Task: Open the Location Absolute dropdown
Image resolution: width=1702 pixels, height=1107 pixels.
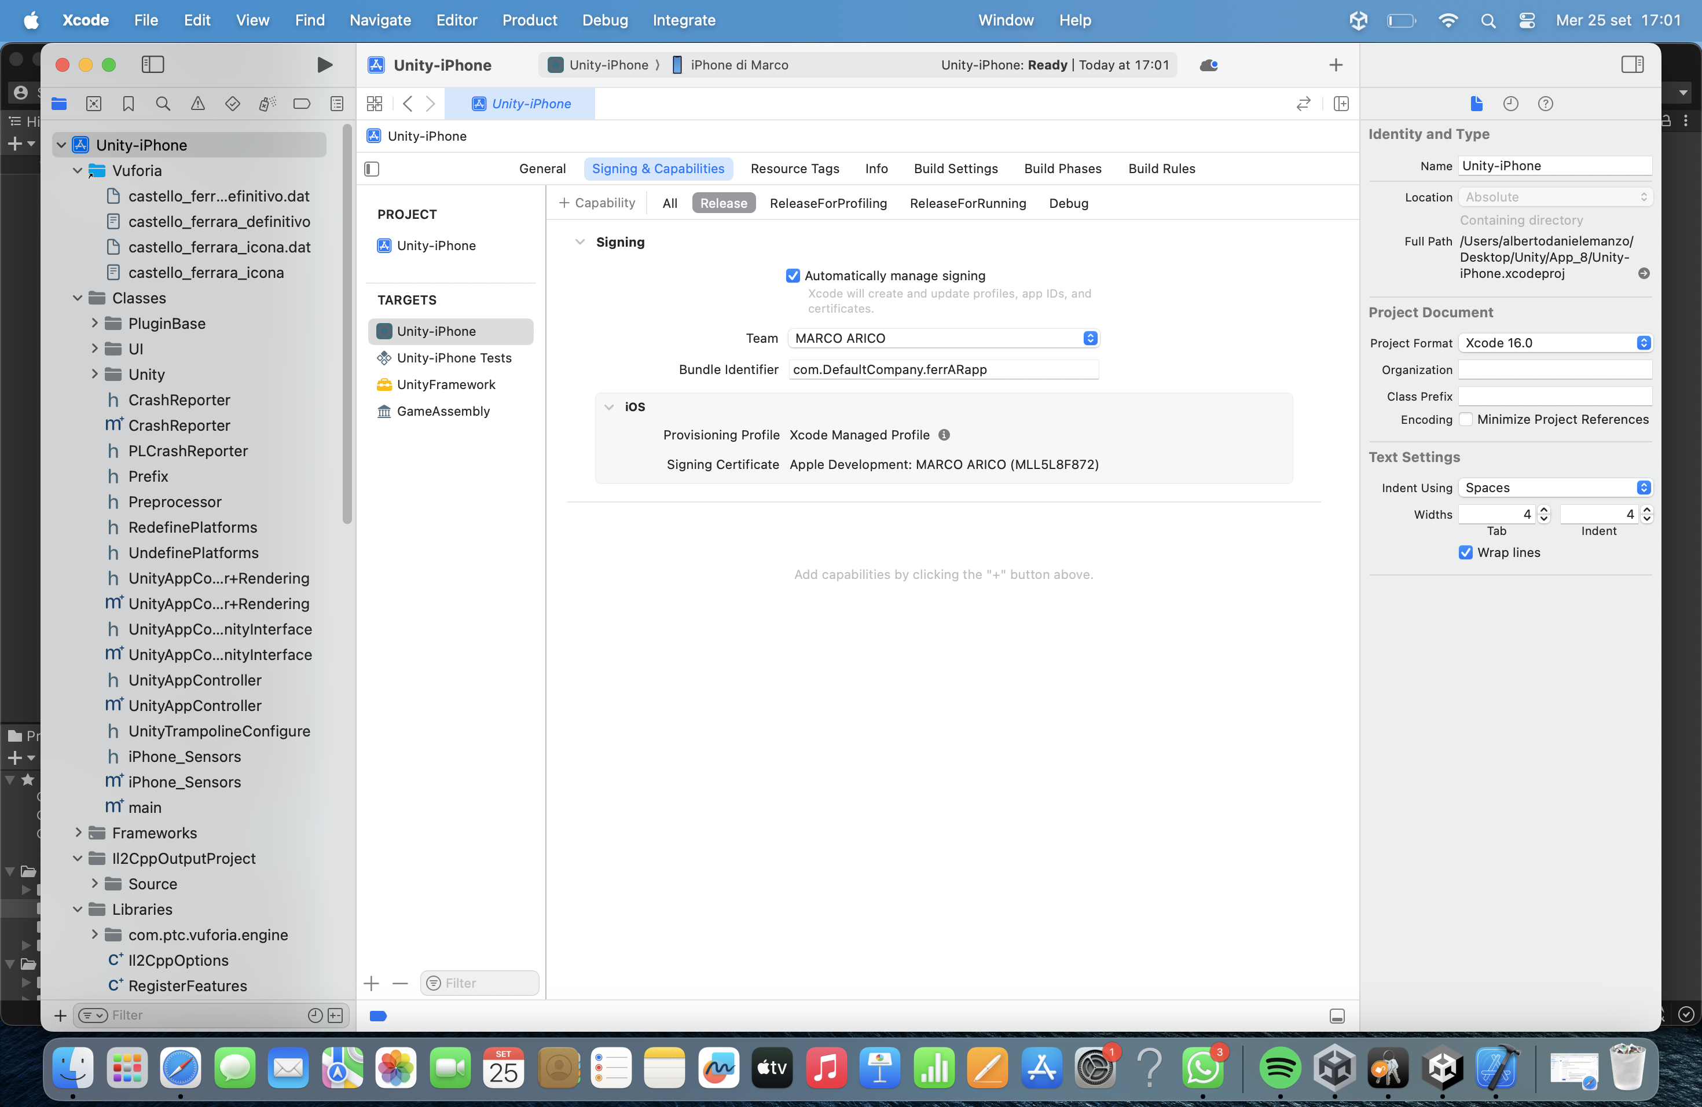Action: (1556, 197)
